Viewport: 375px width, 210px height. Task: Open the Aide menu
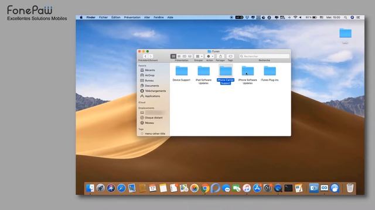coord(170,17)
